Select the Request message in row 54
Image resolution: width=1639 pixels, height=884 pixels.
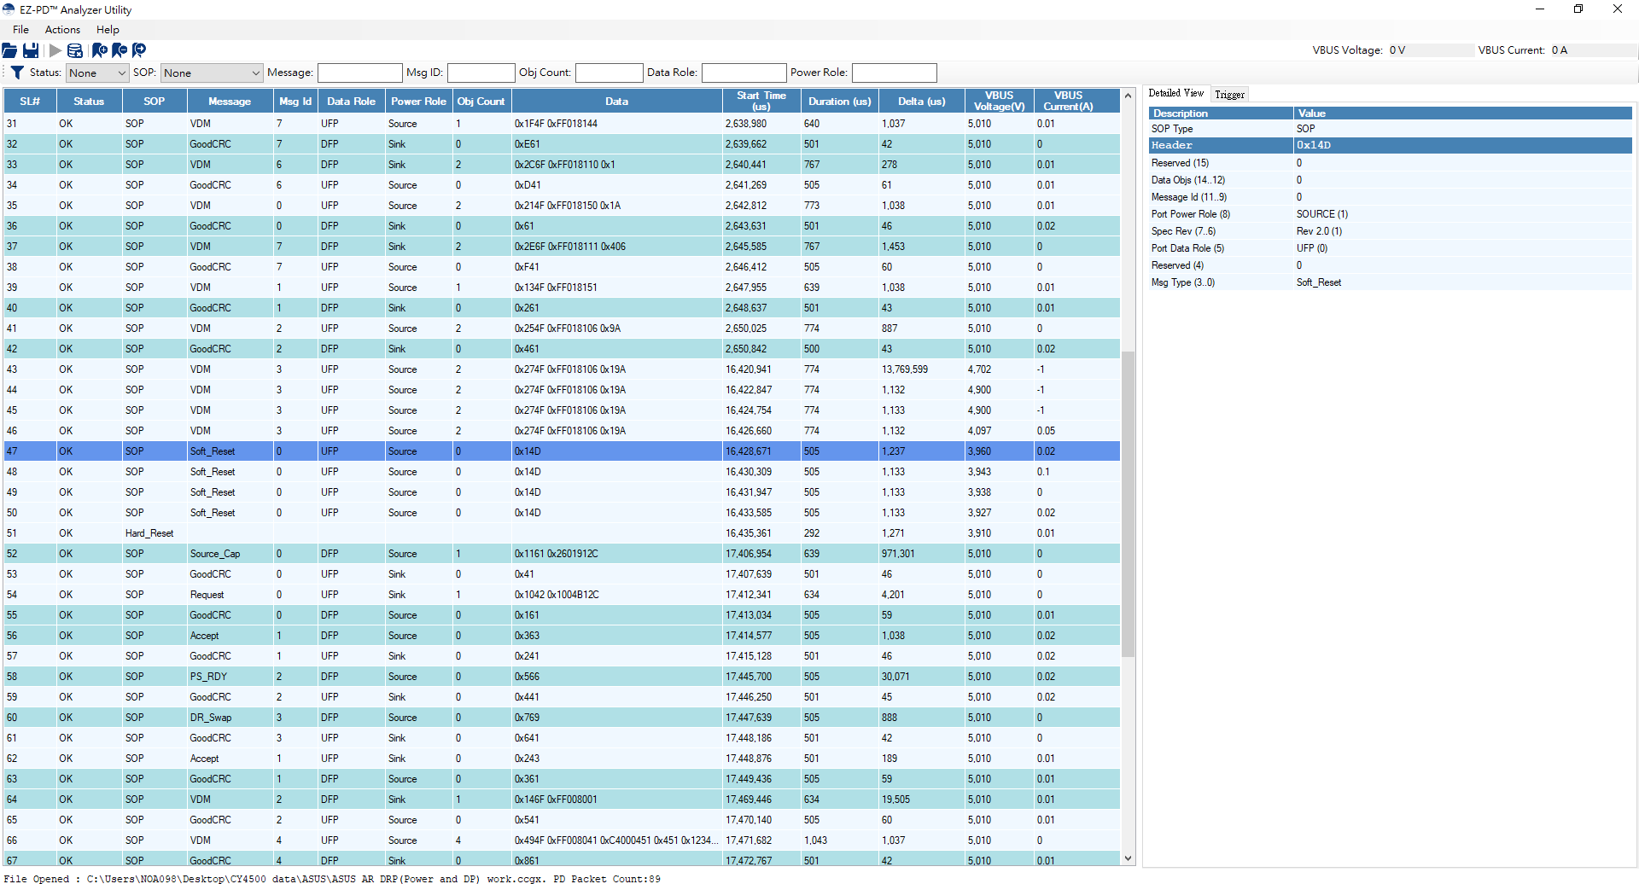[x=207, y=595]
